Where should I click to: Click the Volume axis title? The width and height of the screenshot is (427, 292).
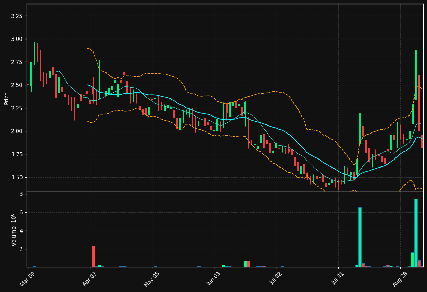[14, 230]
